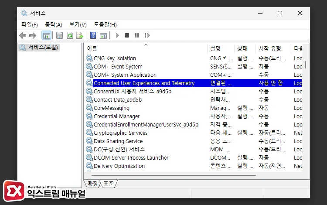Screen dimensions: 327x205
Task: Select Cryptographic Services service name
Action: [120, 133]
